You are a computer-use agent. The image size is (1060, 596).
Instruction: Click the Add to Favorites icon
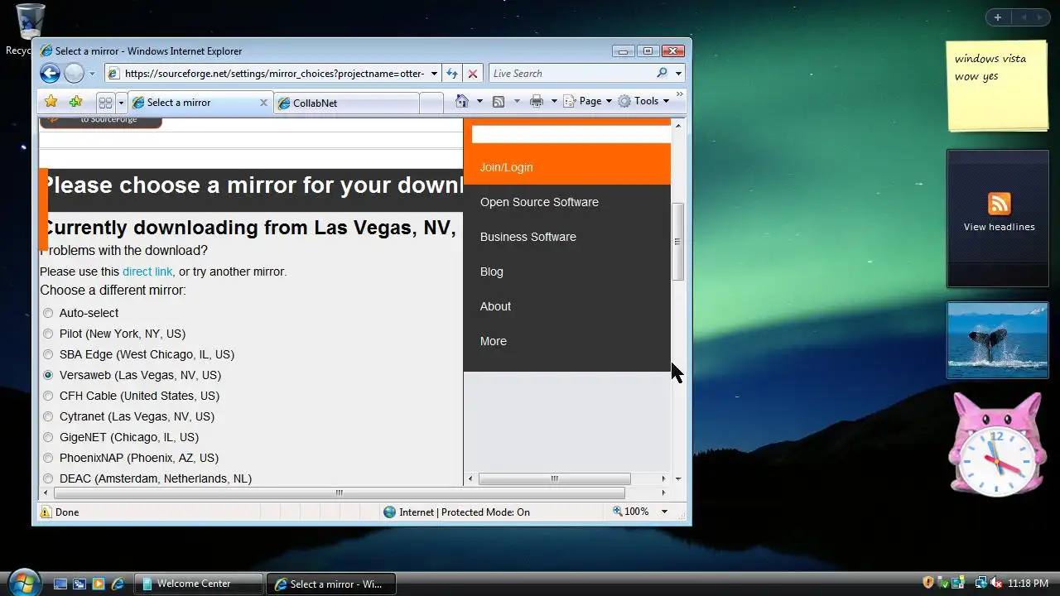pos(76,101)
